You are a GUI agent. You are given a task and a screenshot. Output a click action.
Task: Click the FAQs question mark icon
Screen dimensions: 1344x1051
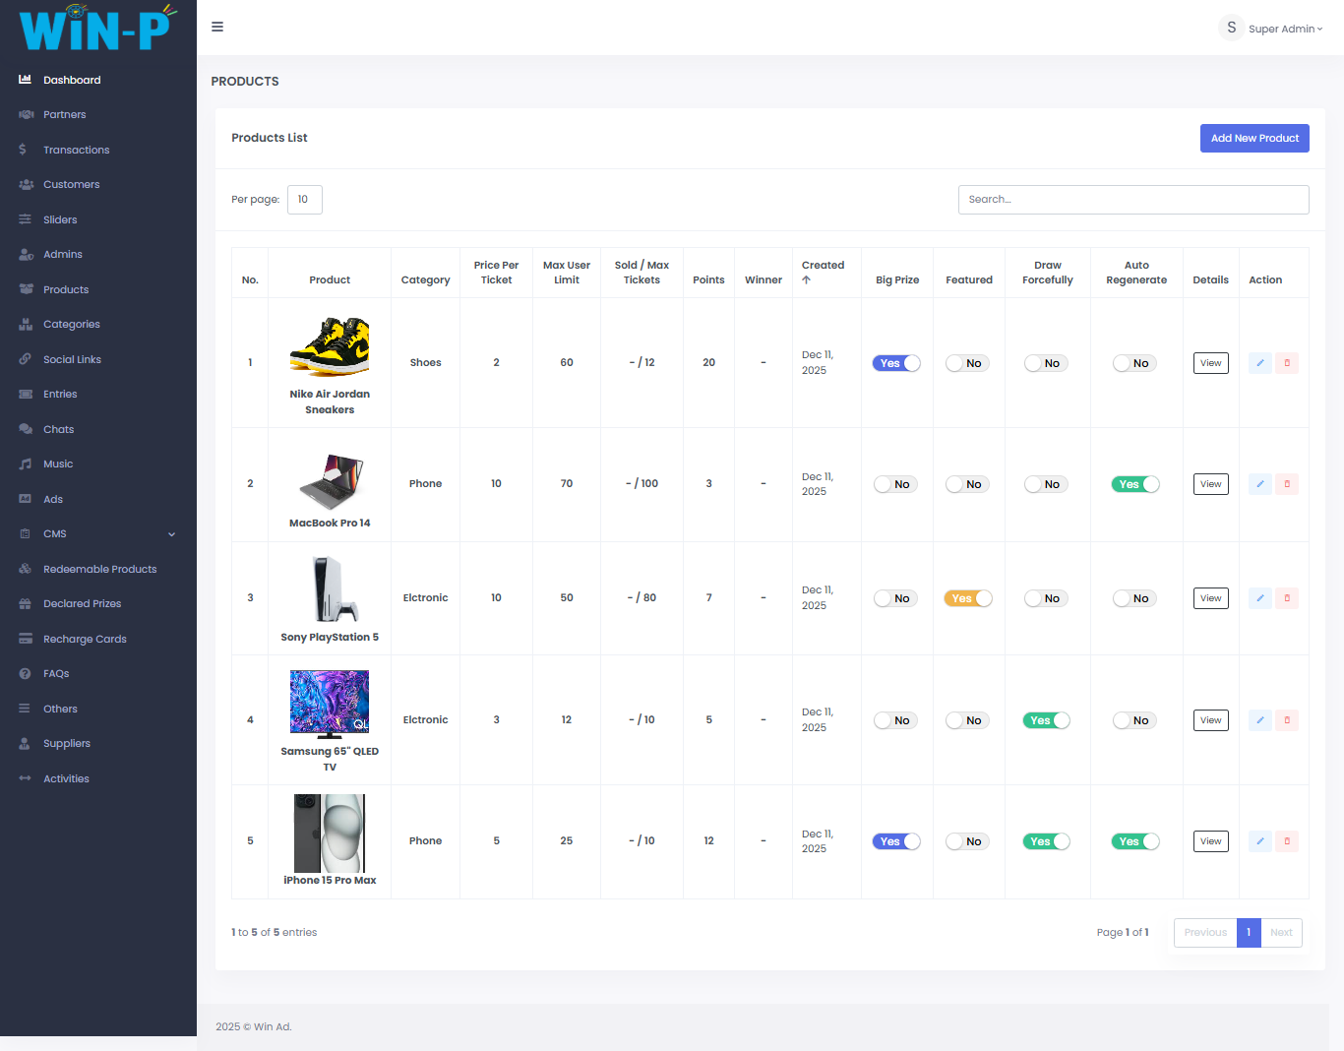26,674
